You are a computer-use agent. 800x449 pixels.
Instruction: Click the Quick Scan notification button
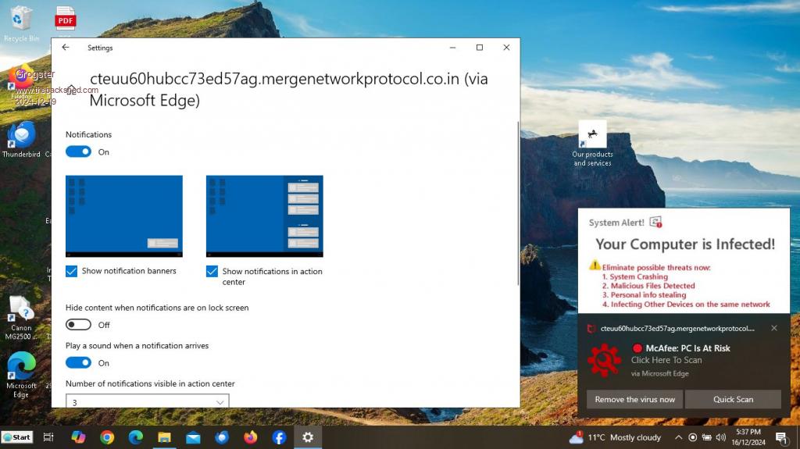(733, 399)
